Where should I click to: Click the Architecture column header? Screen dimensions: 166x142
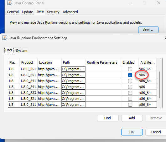[x=148, y=62]
